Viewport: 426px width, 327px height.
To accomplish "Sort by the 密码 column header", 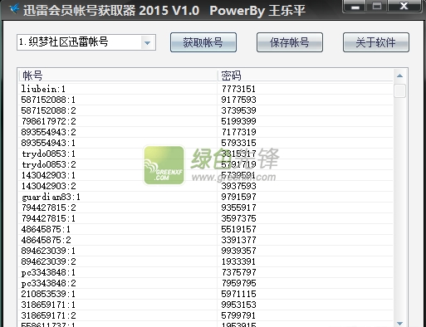I will click(305, 76).
